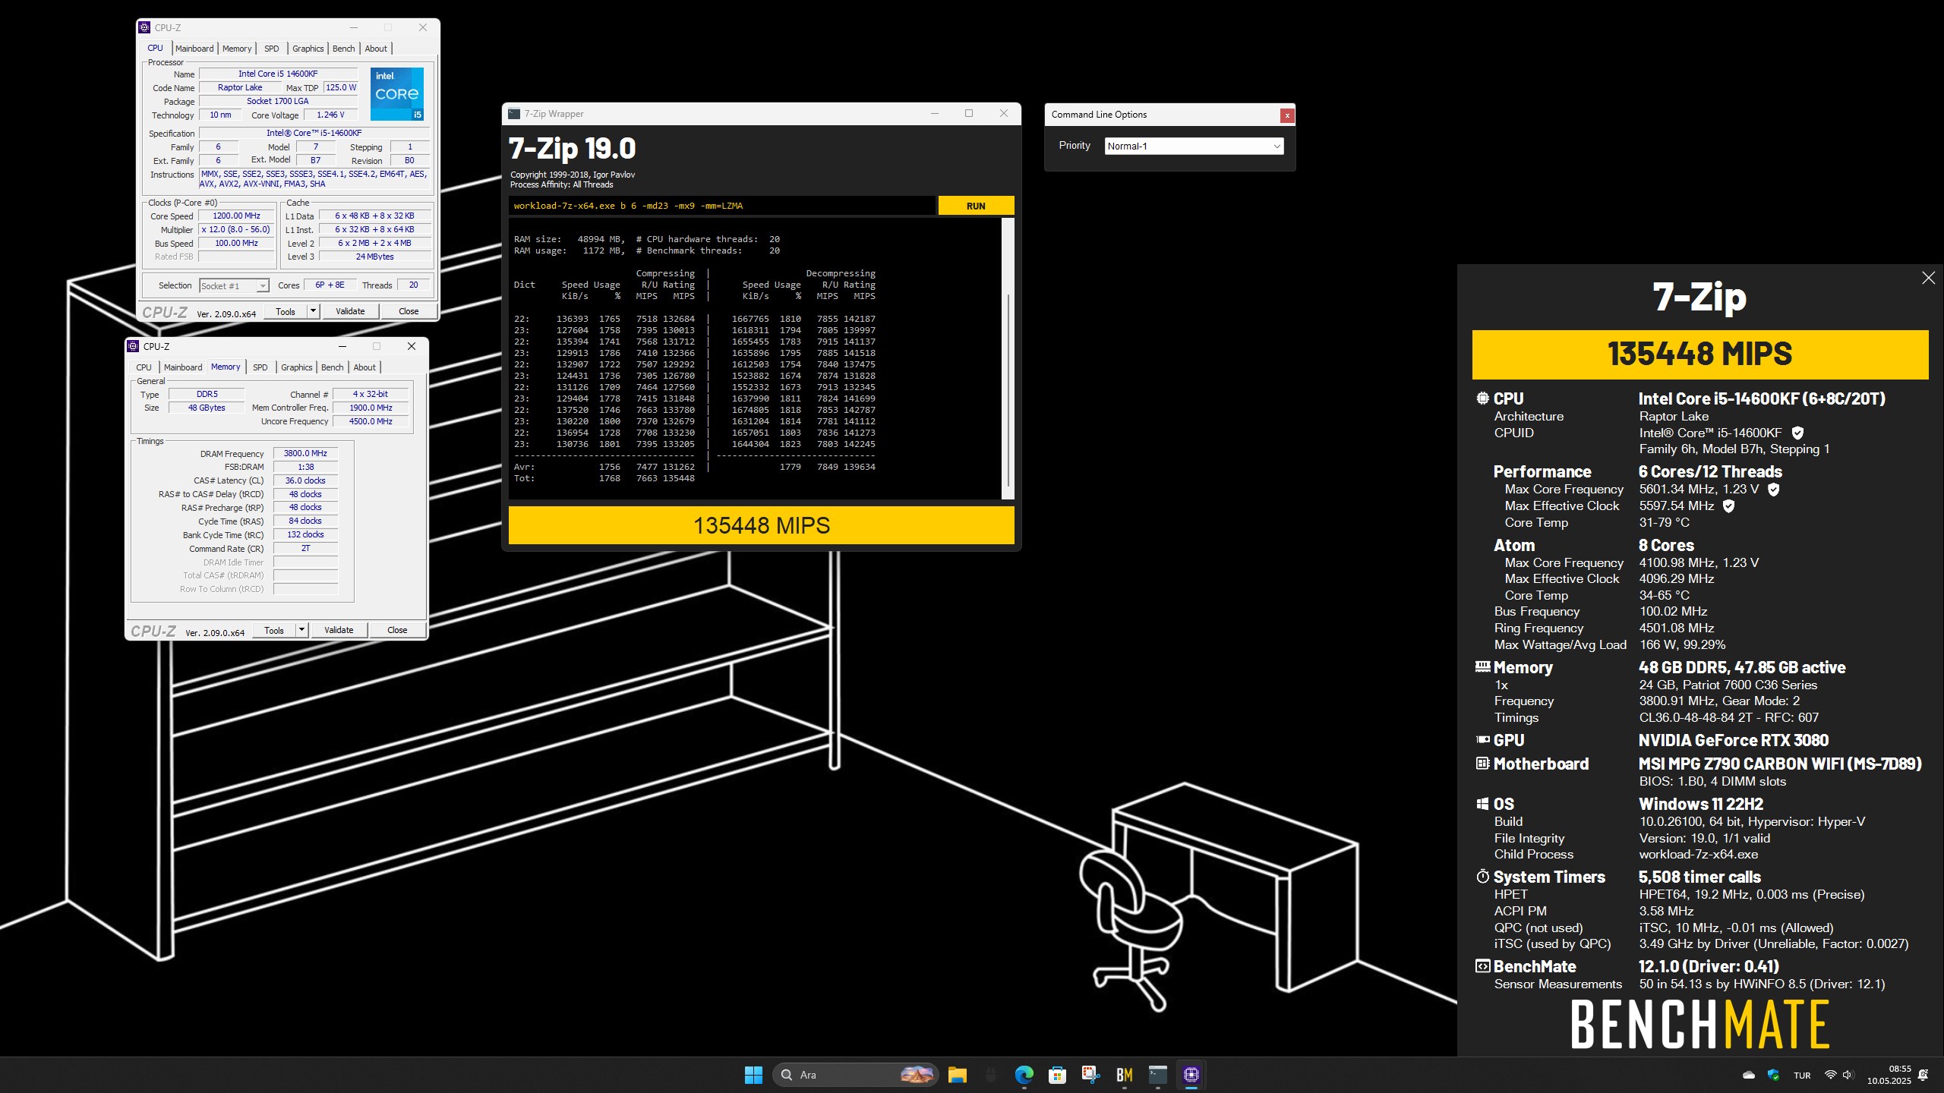Viewport: 1944px width, 1093px height.
Task: Click the TUR input language indicator
Action: (1802, 1076)
